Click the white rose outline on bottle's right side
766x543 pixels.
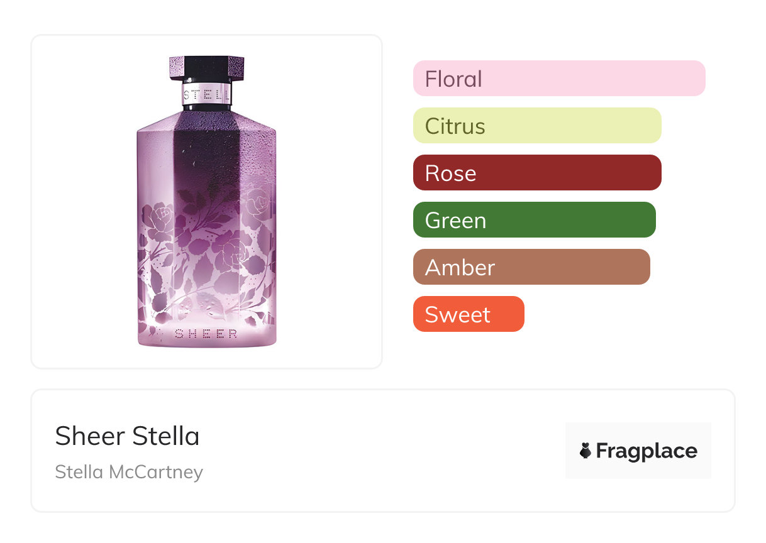256,204
